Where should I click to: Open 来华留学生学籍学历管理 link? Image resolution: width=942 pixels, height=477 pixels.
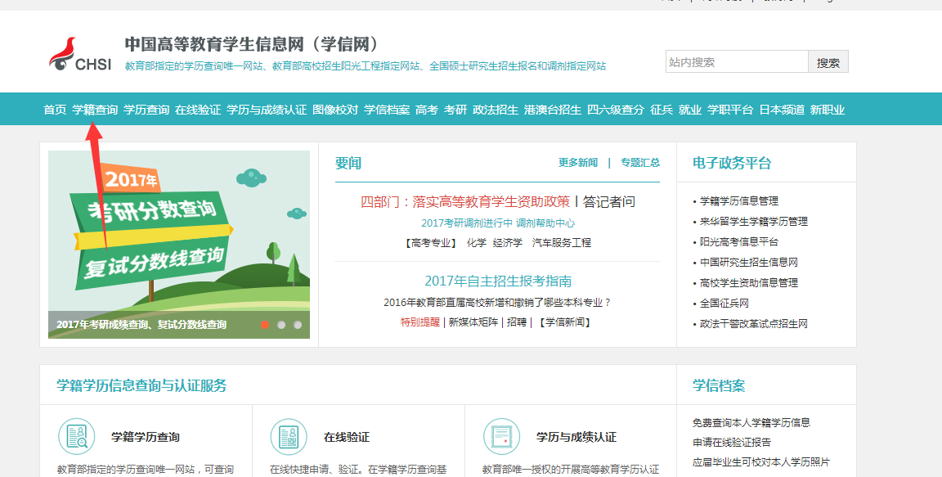(754, 221)
